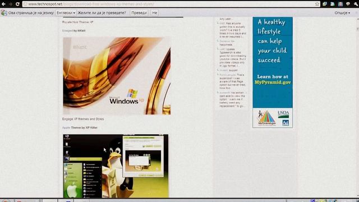
Task: Open the Опције options dropdown
Action: (342, 13)
